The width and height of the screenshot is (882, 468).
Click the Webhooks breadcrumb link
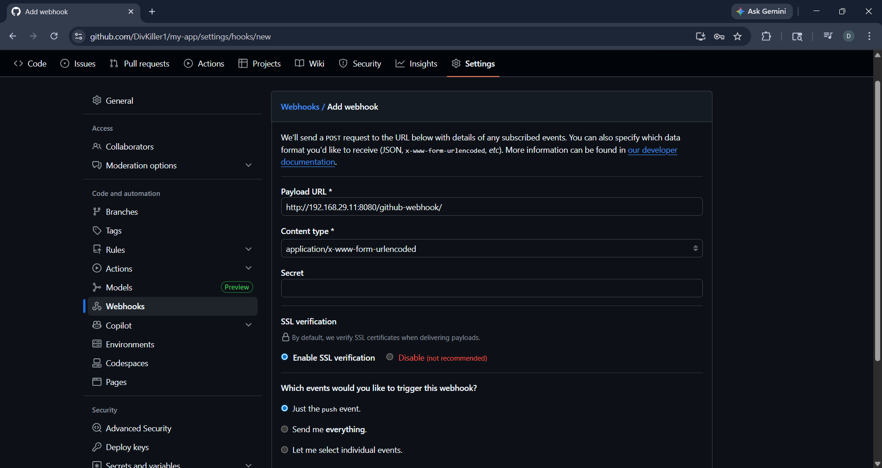pos(300,106)
